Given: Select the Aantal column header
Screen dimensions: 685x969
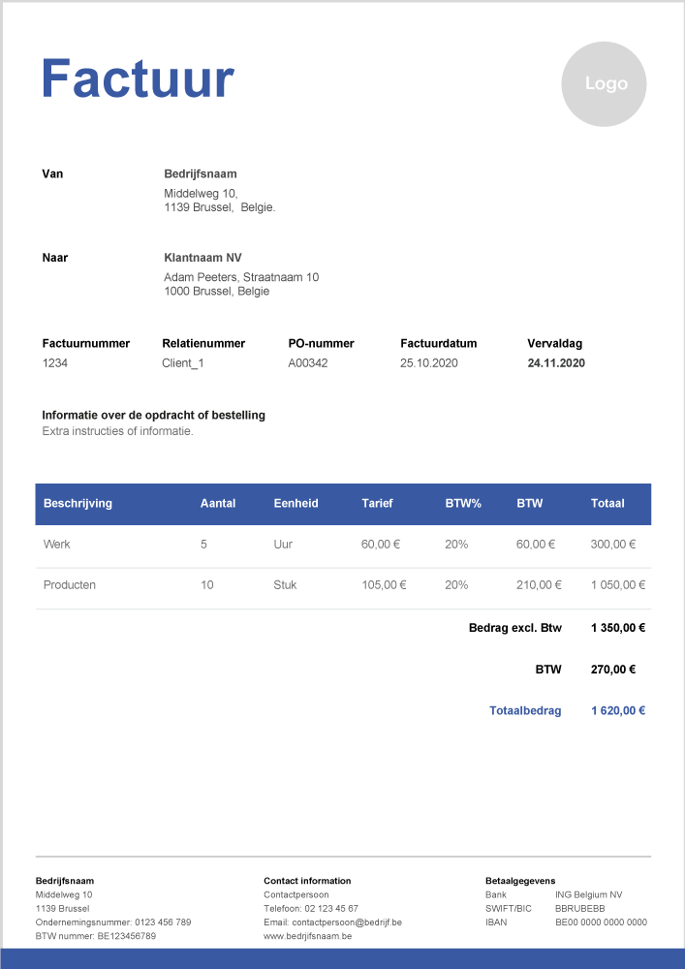Looking at the screenshot, I should coord(218,503).
